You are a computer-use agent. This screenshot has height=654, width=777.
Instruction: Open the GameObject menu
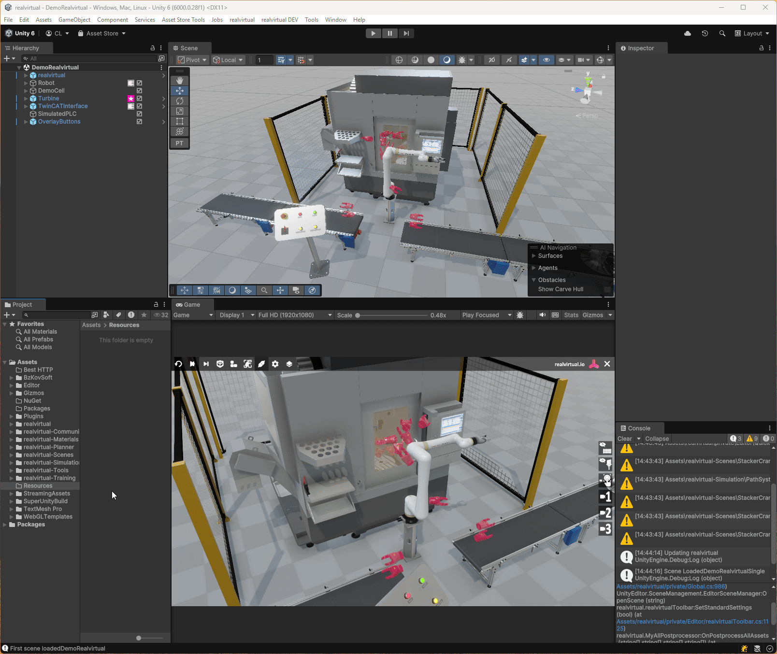pyautogui.click(x=74, y=20)
